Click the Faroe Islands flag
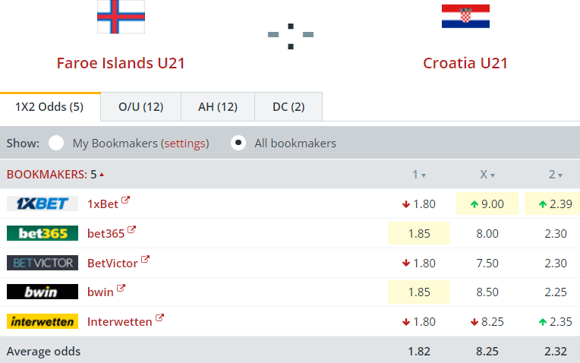The height and width of the screenshot is (363, 580). [121, 17]
